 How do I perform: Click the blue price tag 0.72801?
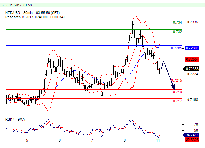192,48
